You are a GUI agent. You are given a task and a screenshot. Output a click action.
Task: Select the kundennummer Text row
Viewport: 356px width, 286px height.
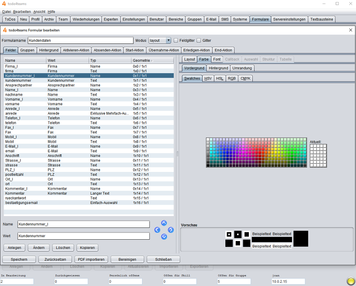click(x=89, y=81)
